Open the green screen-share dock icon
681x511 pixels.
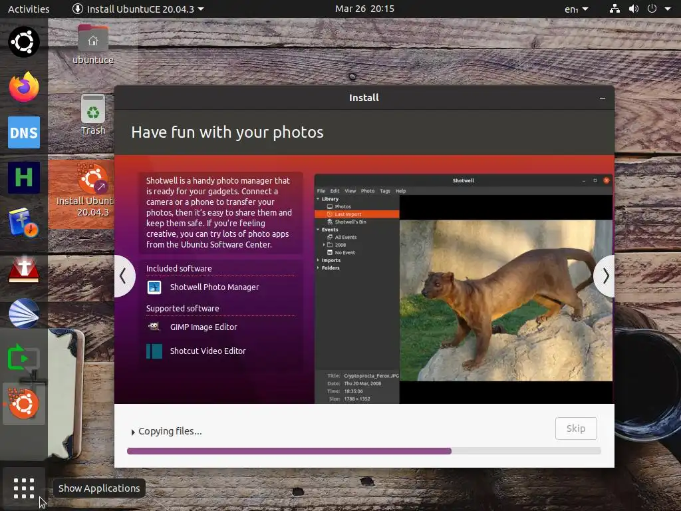(x=24, y=359)
